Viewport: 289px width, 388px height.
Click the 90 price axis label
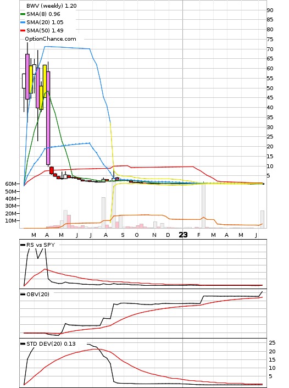(270, 10)
